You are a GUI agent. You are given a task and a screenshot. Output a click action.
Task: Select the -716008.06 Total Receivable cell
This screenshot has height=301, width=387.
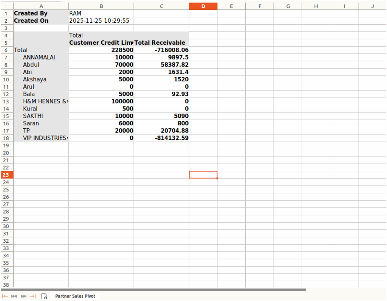pos(161,50)
